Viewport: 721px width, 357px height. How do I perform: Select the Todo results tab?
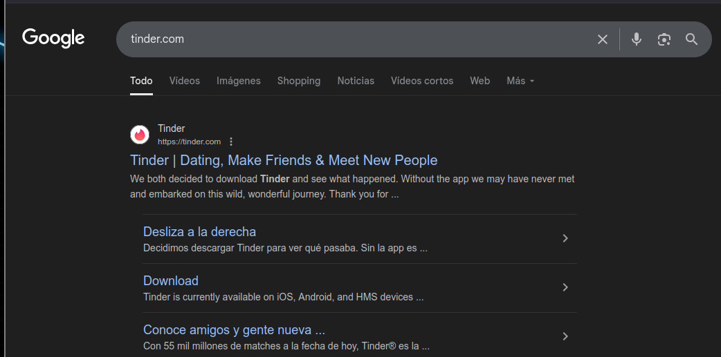click(141, 81)
